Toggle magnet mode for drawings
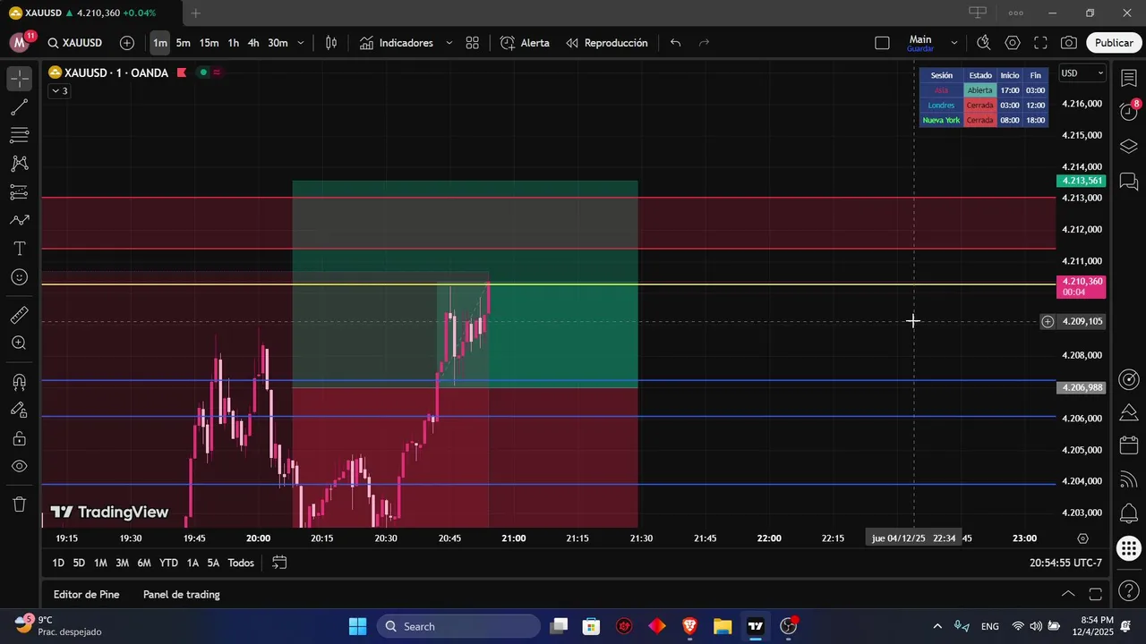This screenshot has width=1146, height=644. pos(19,382)
